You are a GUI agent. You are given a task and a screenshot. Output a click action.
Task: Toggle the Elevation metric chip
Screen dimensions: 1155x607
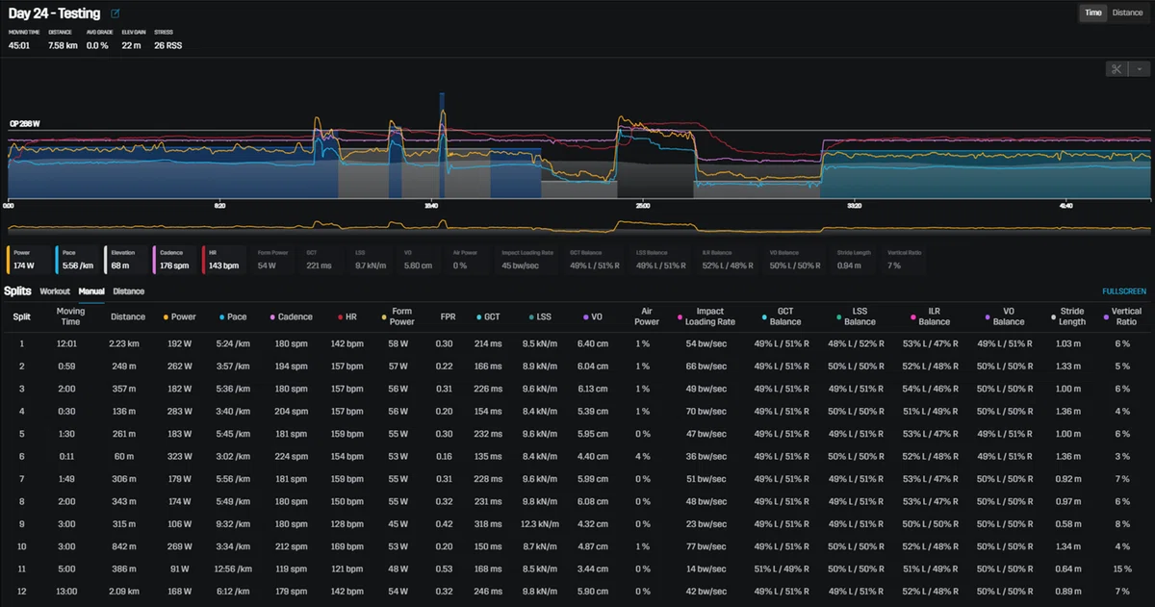point(126,259)
